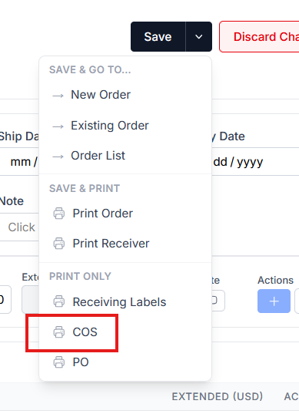Image resolution: width=299 pixels, height=414 pixels.
Task: Click the arrow icon beside Order List
Action: (x=58, y=157)
